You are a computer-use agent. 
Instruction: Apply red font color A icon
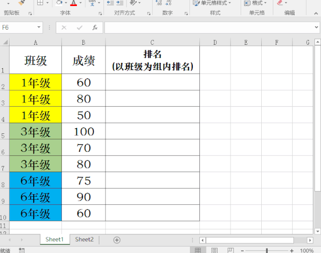pyautogui.click(x=73, y=3)
